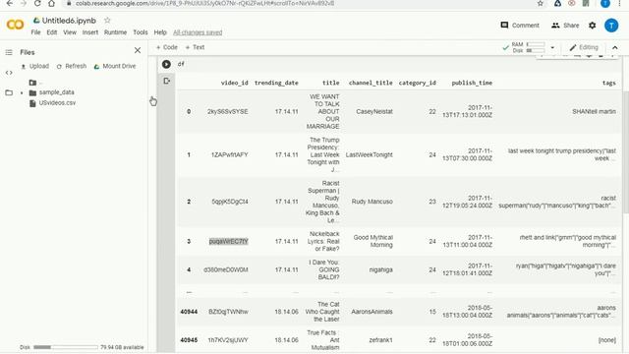Collapse the header with chevron up

(x=615, y=47)
